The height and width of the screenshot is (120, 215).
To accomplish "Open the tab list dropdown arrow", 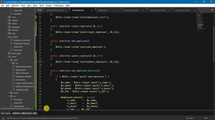I will (x=212, y=10).
